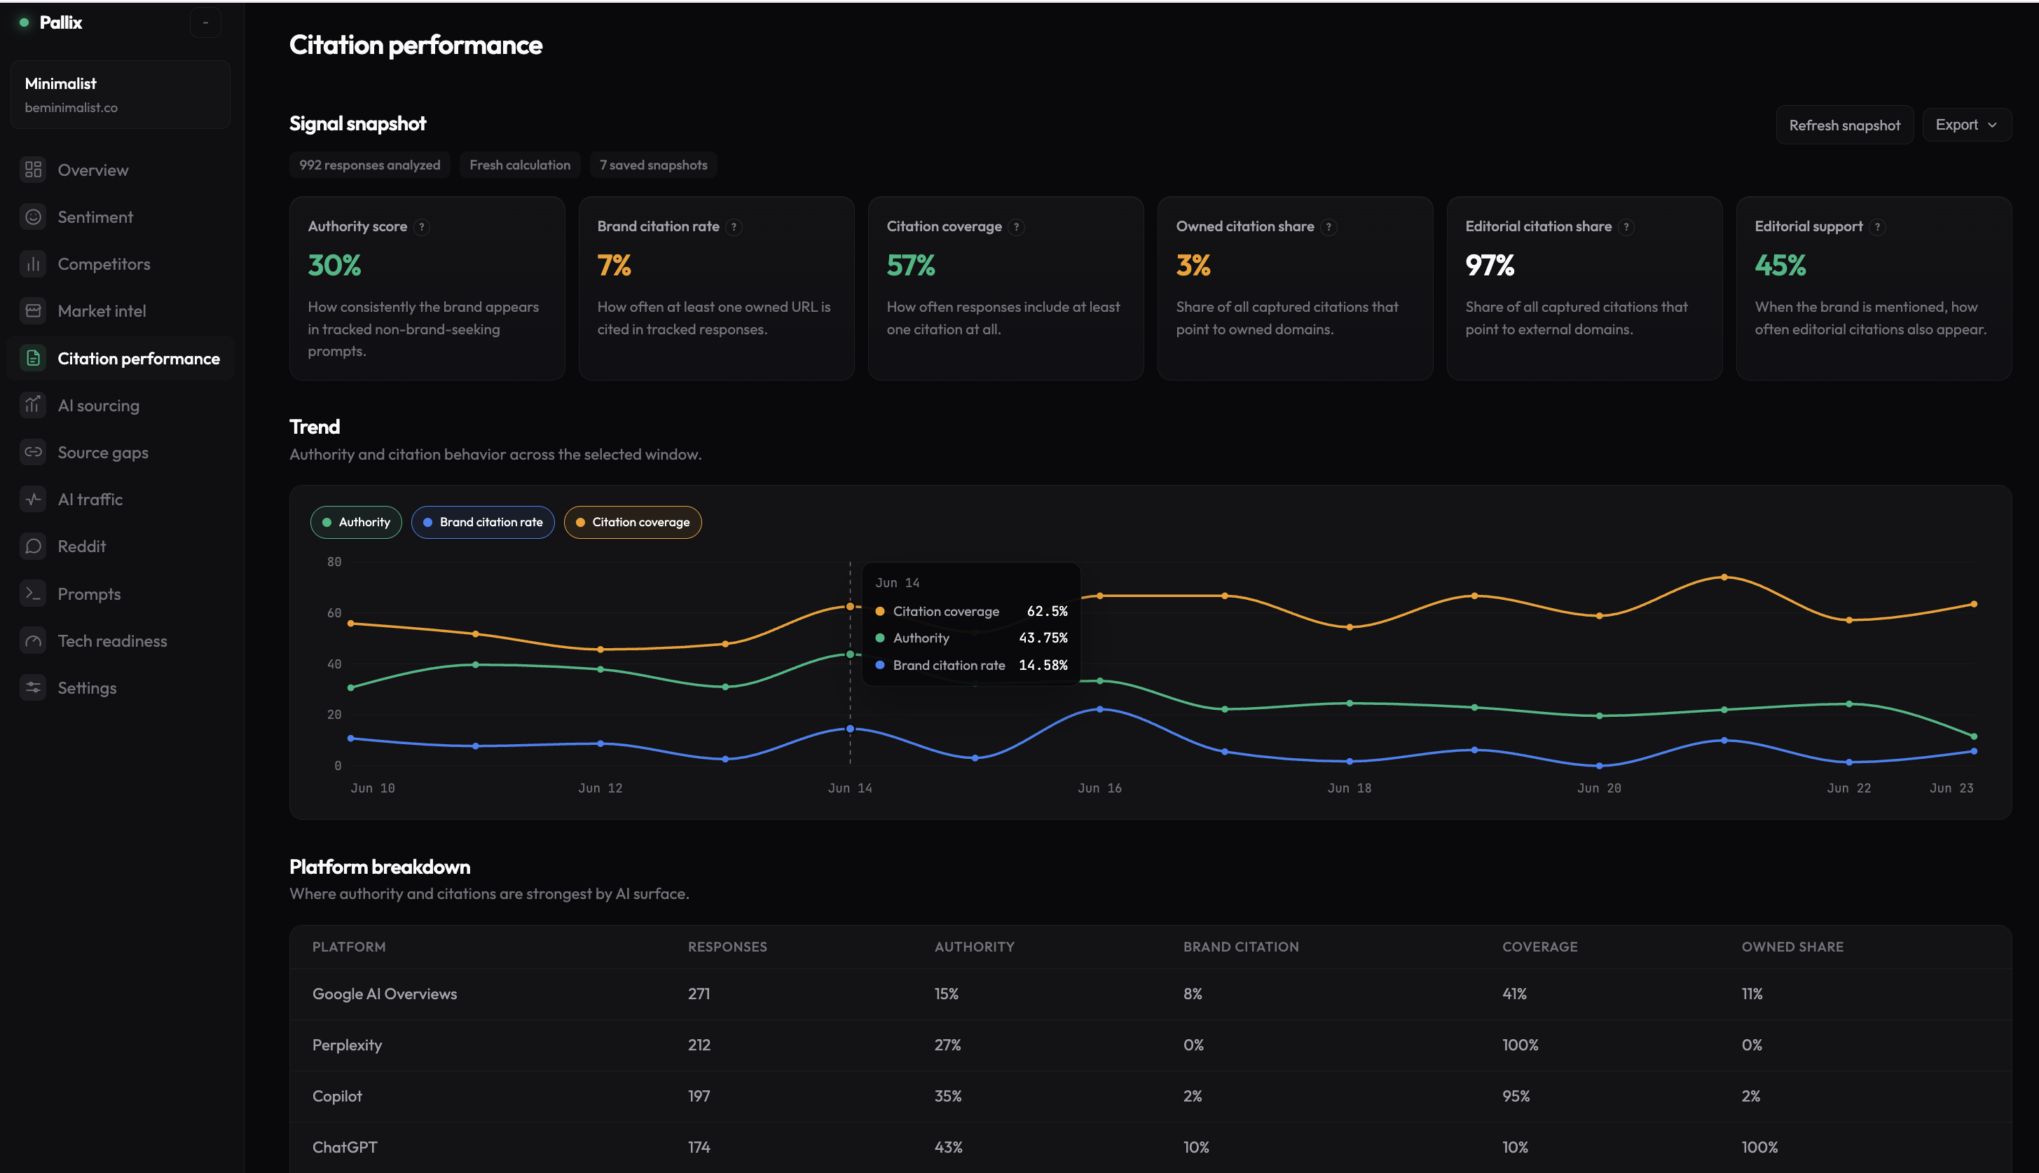The image size is (2039, 1173).
Task: Toggle the Citation coverage legend chip
Action: click(x=633, y=522)
